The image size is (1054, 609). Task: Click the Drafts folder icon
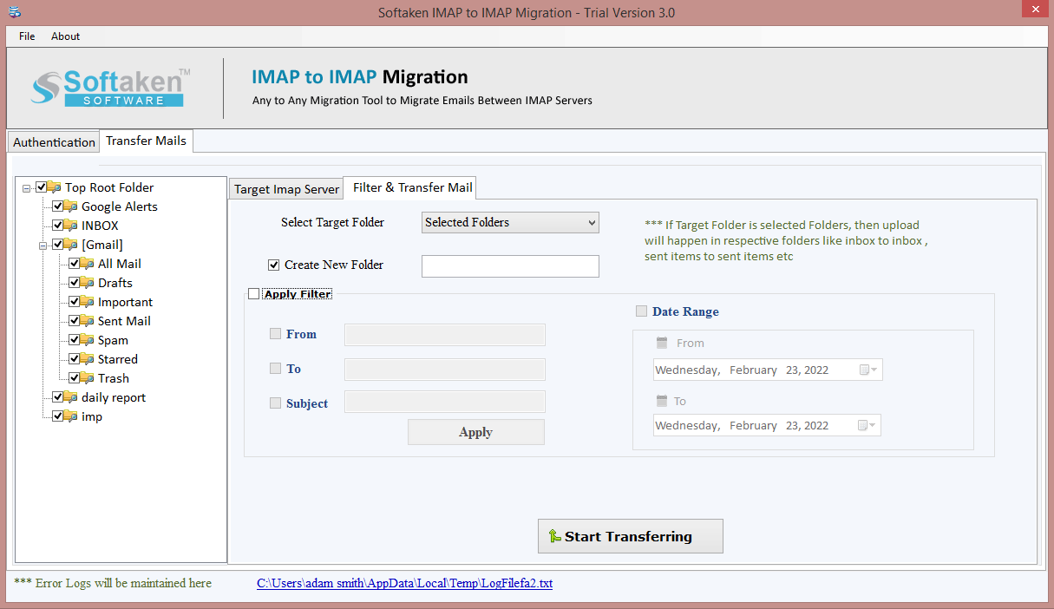87,283
